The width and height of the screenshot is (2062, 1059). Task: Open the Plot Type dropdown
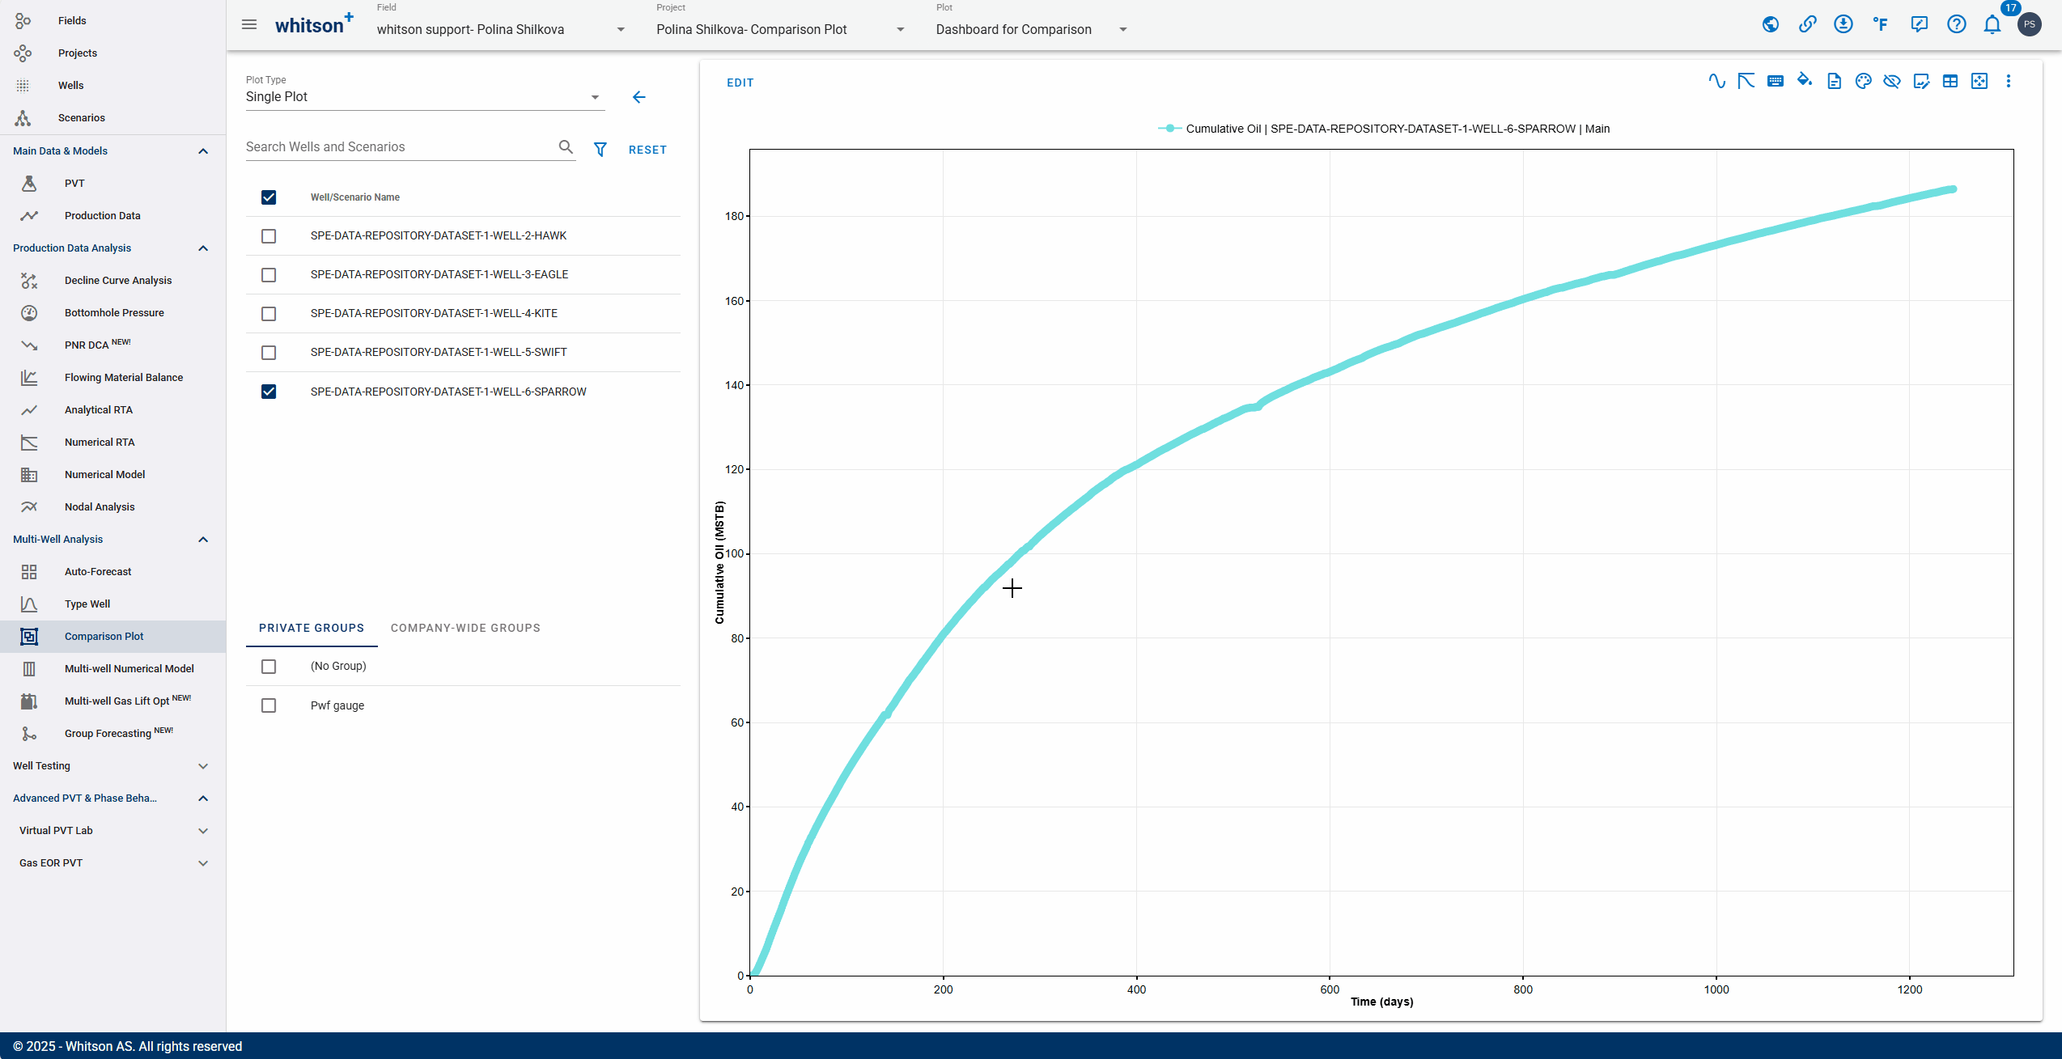pyautogui.click(x=424, y=97)
